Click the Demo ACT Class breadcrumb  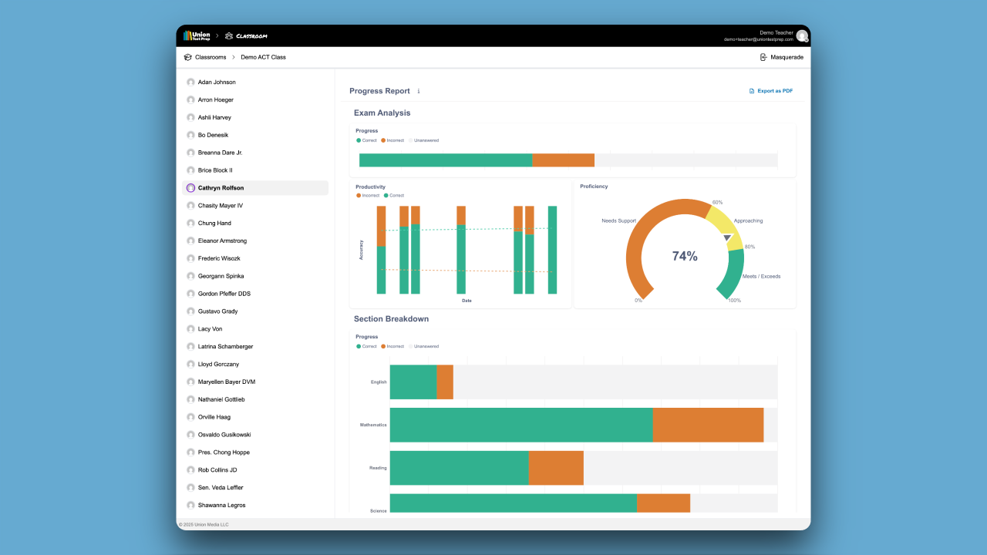[x=263, y=57]
